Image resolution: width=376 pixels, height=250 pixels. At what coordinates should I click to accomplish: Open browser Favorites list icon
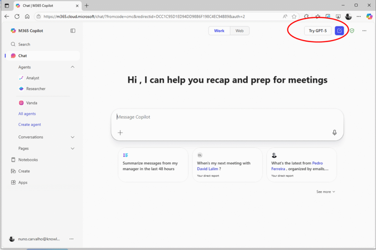pyautogui.click(x=318, y=17)
